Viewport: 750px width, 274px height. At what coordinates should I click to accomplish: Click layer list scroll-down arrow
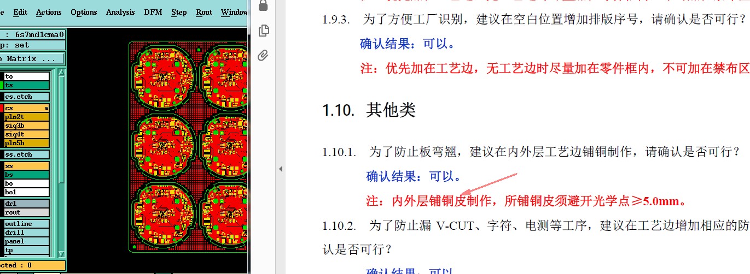click(x=62, y=254)
